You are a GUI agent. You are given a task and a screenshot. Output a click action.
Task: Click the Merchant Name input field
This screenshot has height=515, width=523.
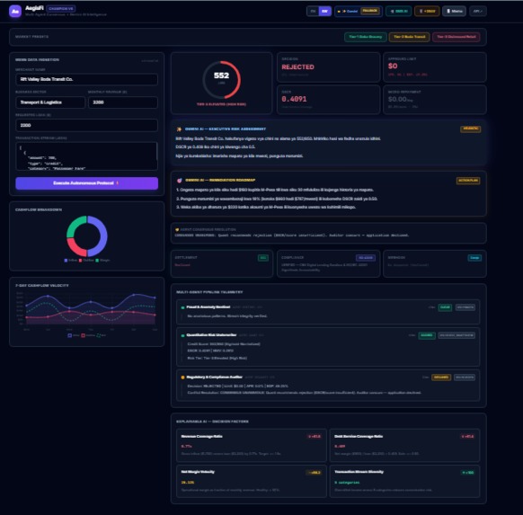87,79
